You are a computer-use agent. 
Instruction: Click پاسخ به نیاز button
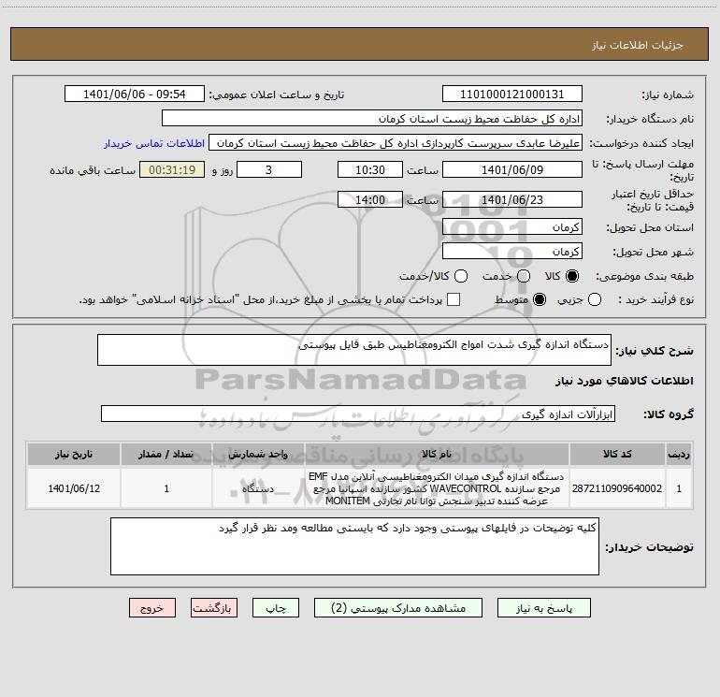543,608
